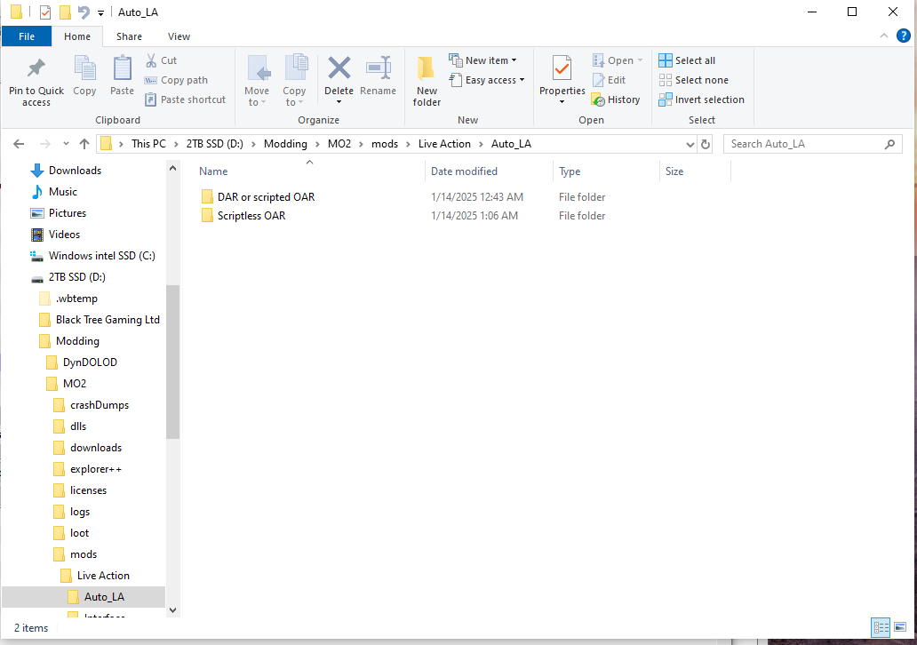The width and height of the screenshot is (917, 645).
Task: Open the Copy to menu
Action: tap(294, 81)
